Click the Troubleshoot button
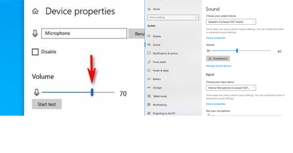293x153 pixels. pyautogui.click(x=218, y=59)
